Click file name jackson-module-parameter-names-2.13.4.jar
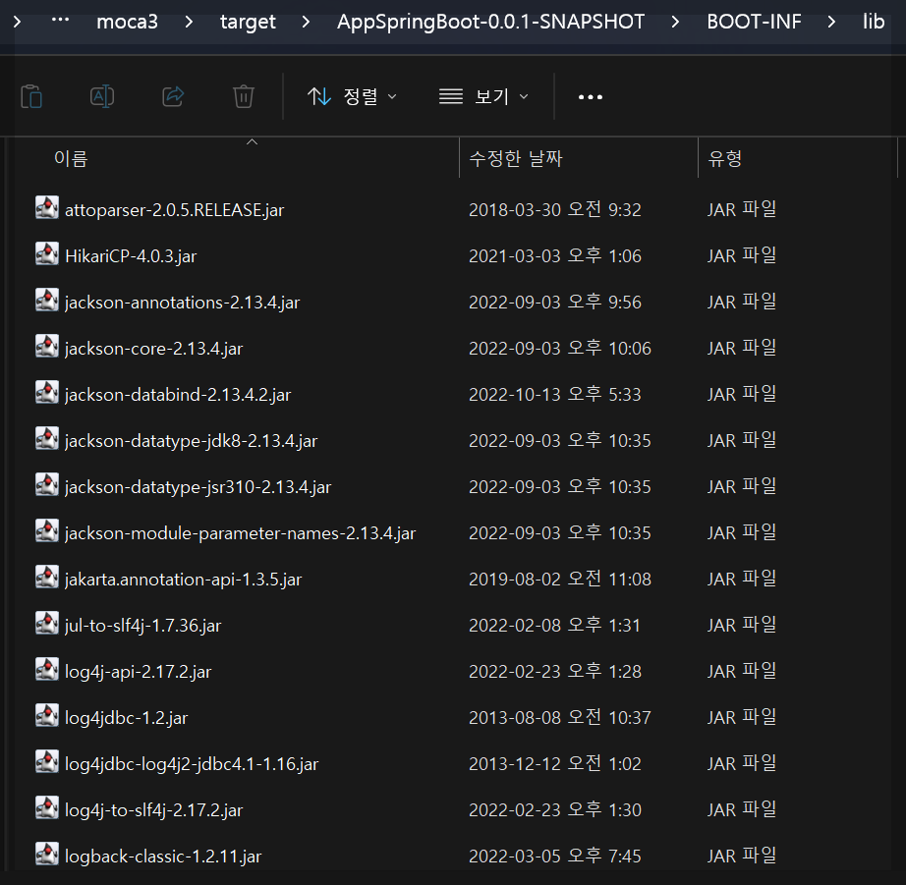906x885 pixels. tap(241, 533)
